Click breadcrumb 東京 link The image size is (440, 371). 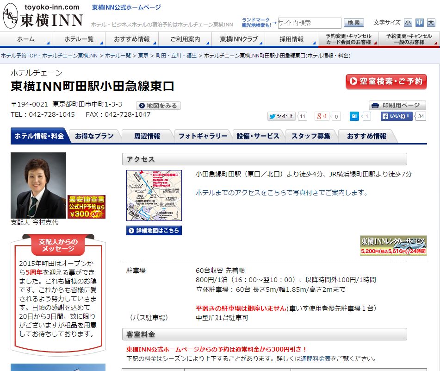point(143,56)
